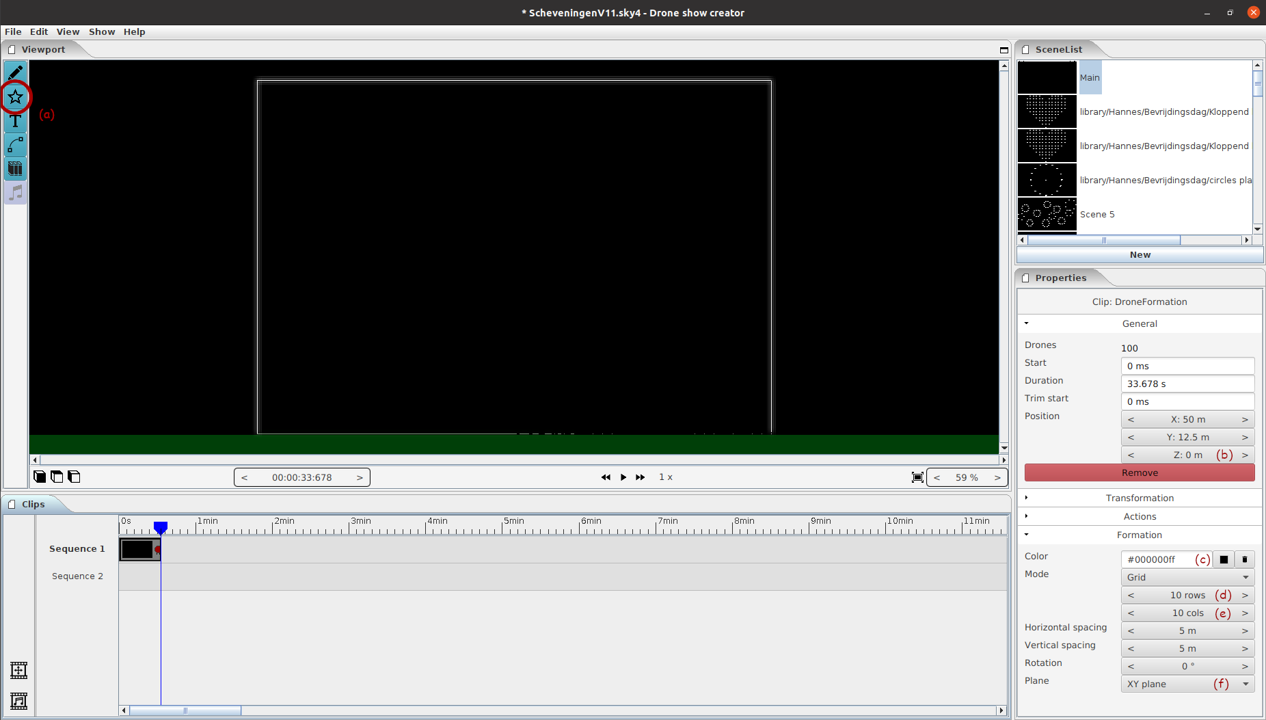Image resolution: width=1266 pixels, height=720 pixels.
Task: Play the drone show
Action: pos(623,477)
